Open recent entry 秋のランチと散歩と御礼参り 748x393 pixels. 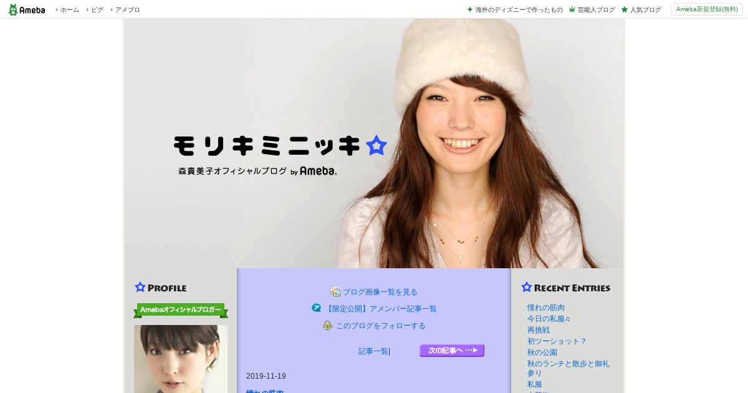pos(568,368)
